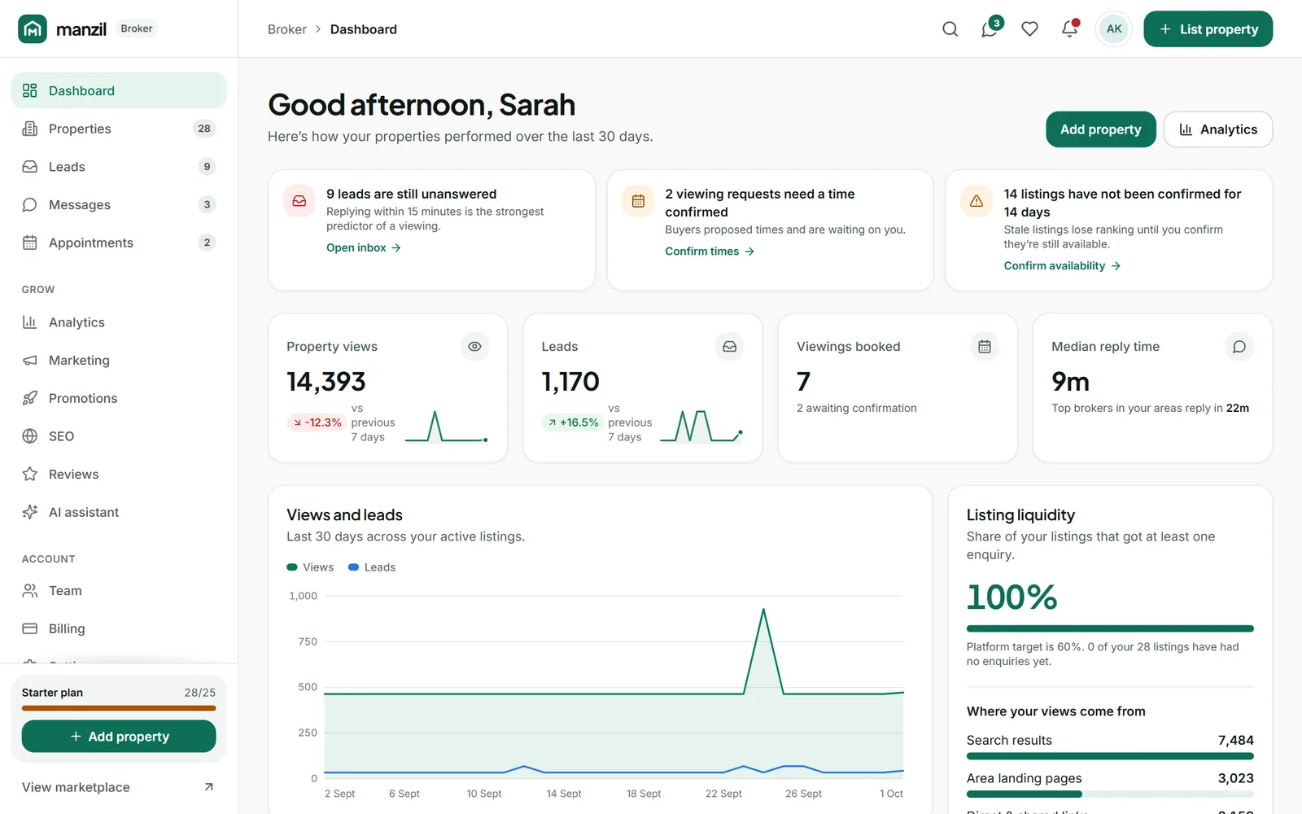The image size is (1302, 814).
Task: Click the header Add property button
Action: click(x=1100, y=129)
